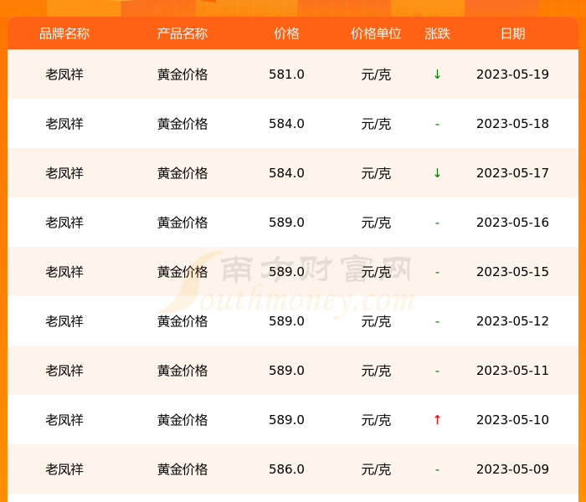Click the date 2023-05-15
The width and height of the screenshot is (586, 502).
[x=512, y=272]
